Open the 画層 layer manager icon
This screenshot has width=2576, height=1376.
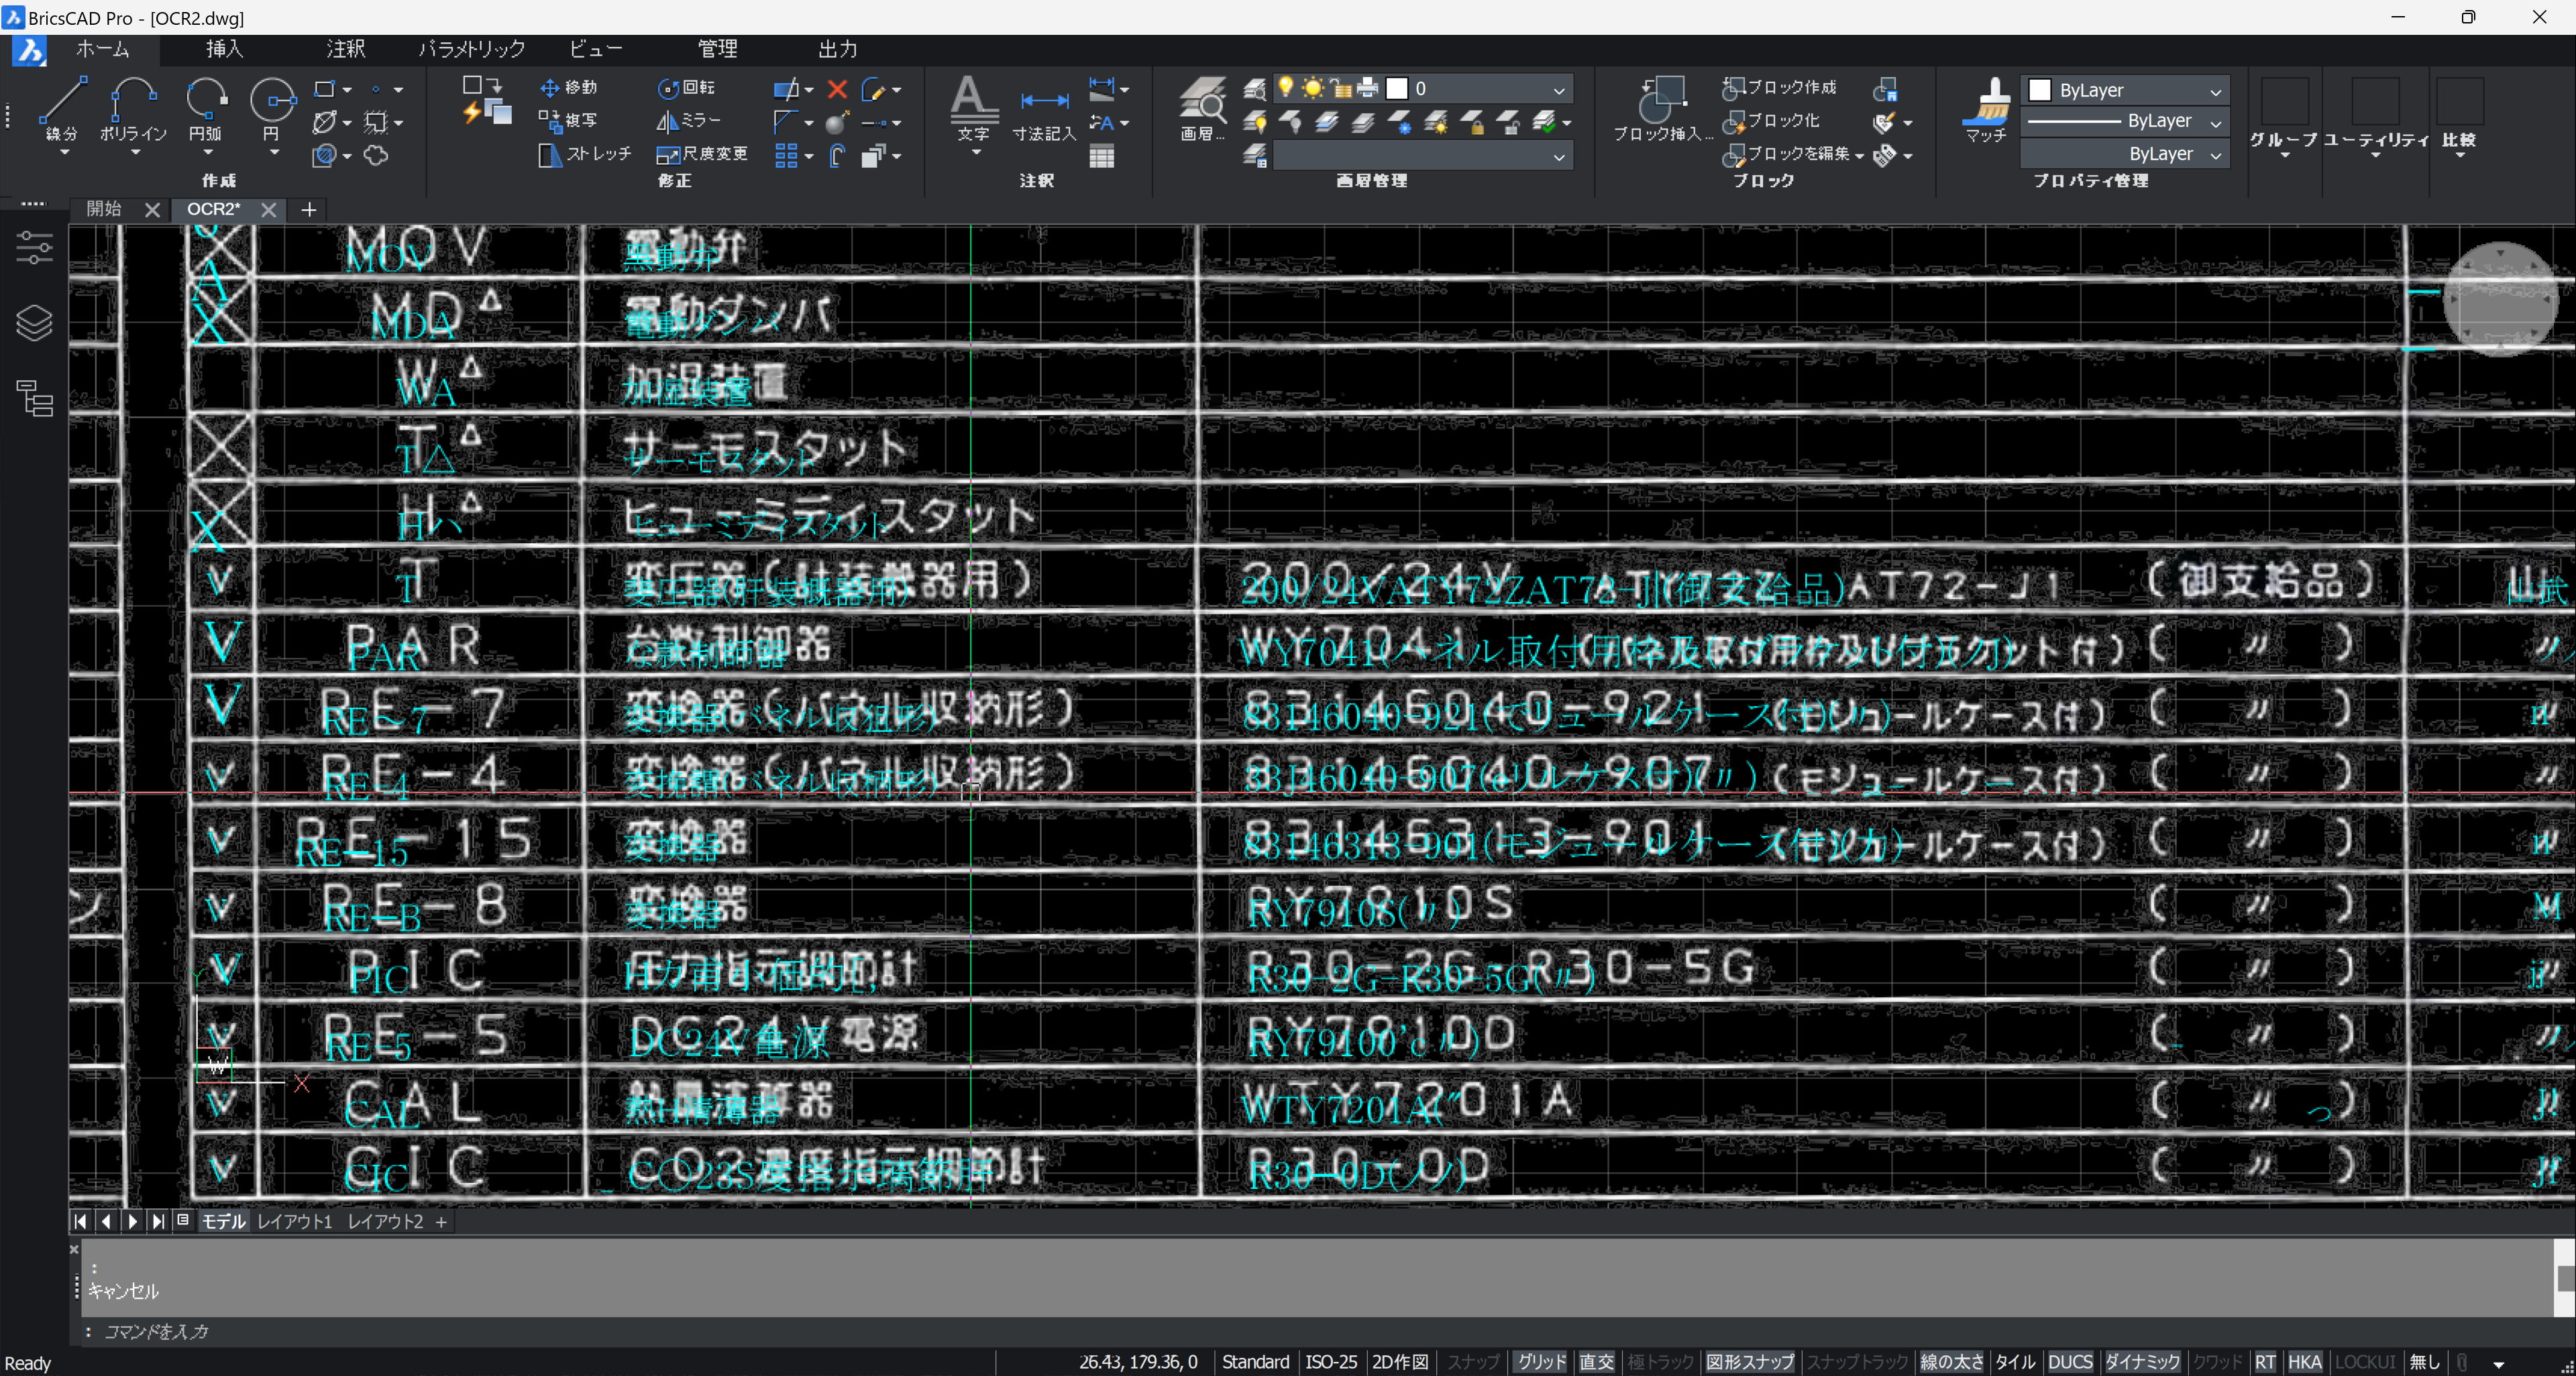(1202, 108)
